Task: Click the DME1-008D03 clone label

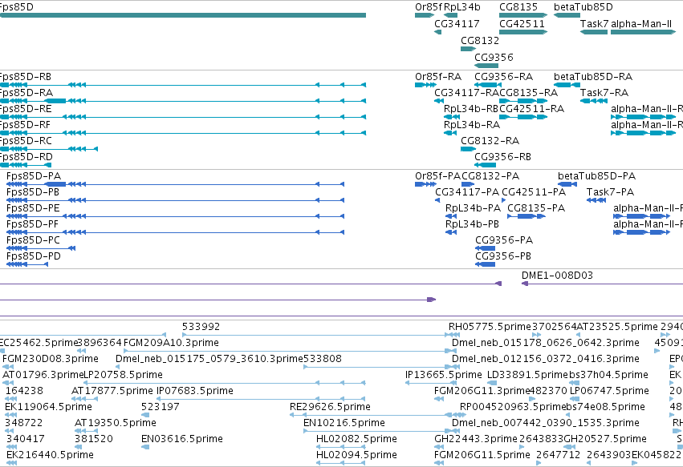Action: 557,276
